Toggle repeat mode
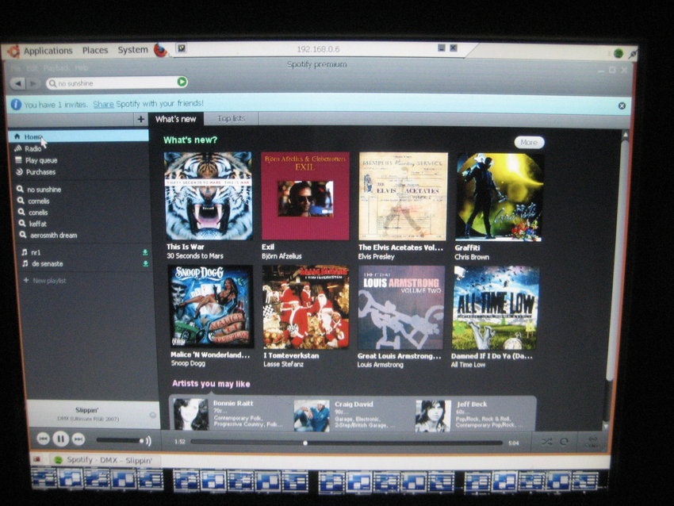 pos(564,442)
